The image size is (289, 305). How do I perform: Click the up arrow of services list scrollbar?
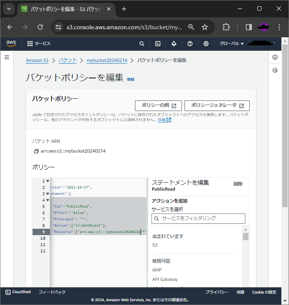coord(246,230)
